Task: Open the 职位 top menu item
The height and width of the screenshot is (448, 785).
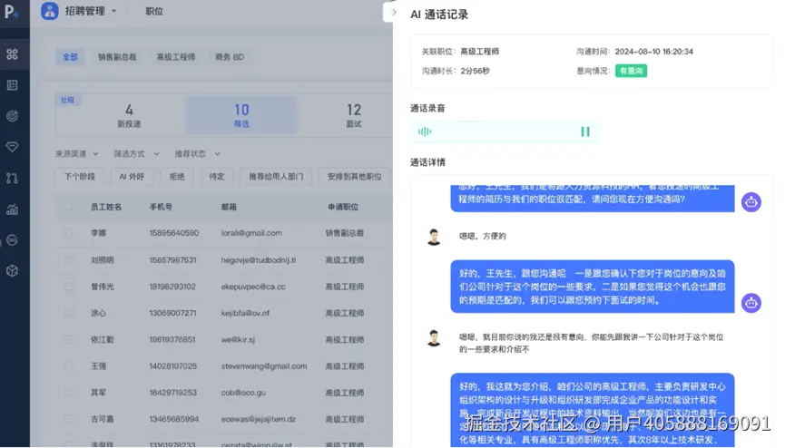Action: click(154, 11)
